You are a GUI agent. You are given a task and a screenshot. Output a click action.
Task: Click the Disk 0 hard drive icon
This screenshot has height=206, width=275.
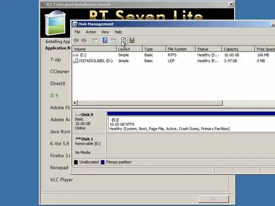tap(78, 114)
